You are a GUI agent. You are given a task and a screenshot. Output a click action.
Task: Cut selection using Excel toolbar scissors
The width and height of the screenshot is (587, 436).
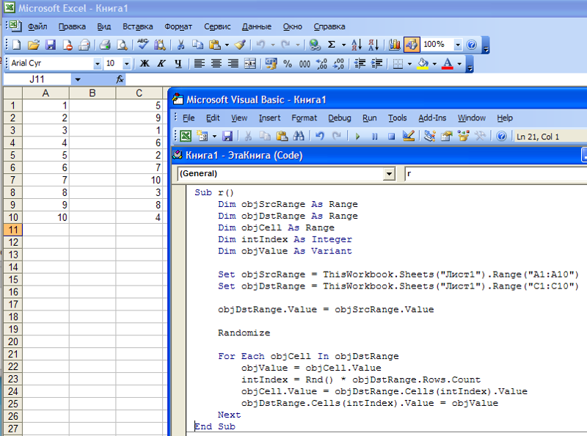181,45
